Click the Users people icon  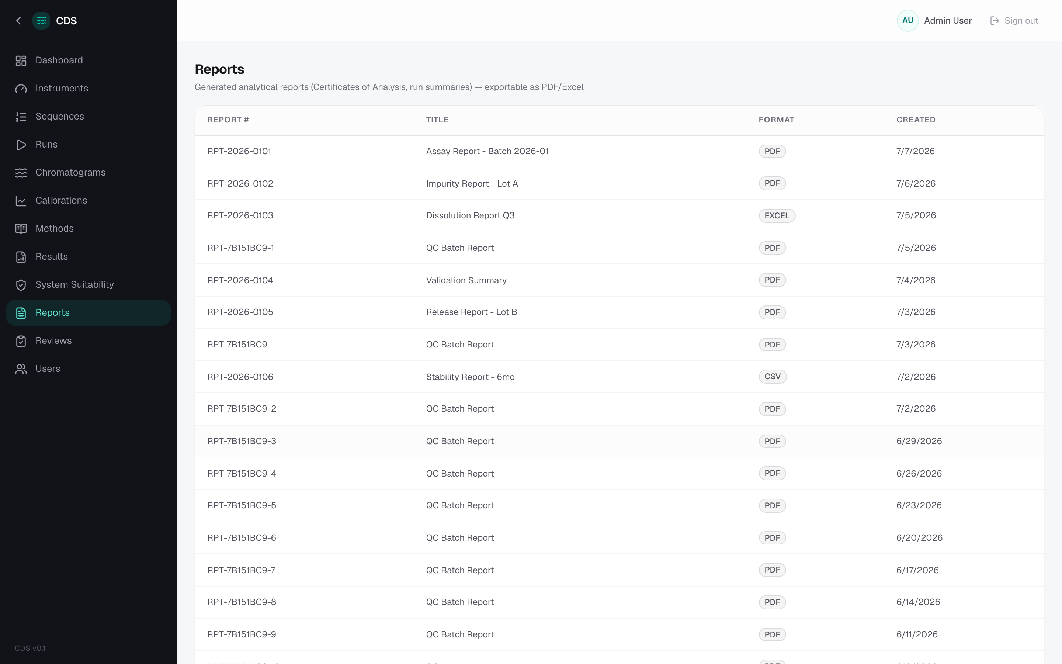coord(21,369)
